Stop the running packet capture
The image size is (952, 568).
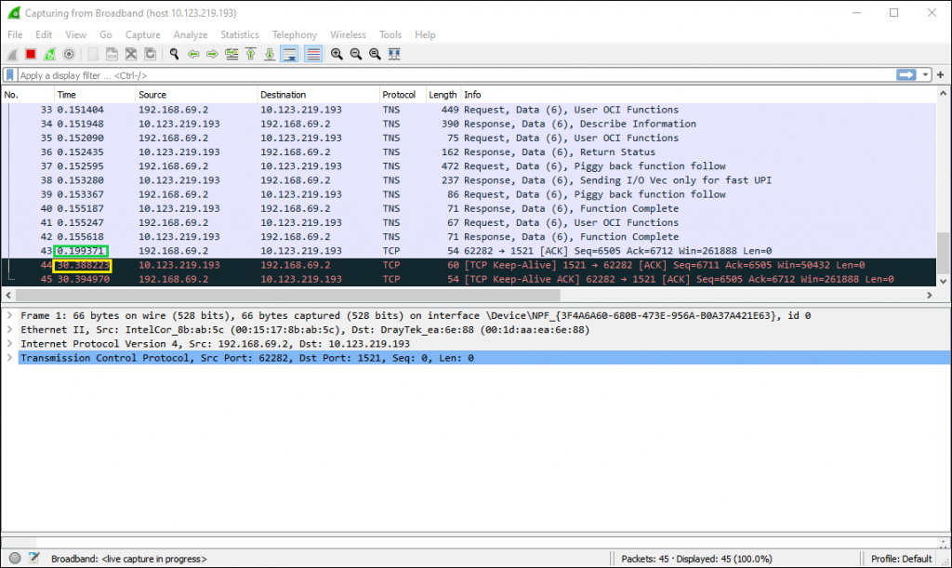(x=31, y=54)
